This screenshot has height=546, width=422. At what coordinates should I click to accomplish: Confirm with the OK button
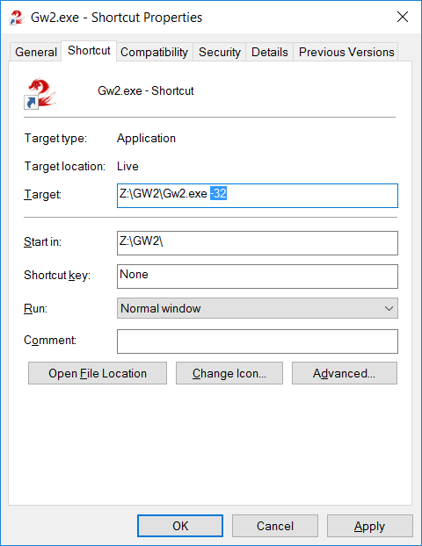[180, 526]
